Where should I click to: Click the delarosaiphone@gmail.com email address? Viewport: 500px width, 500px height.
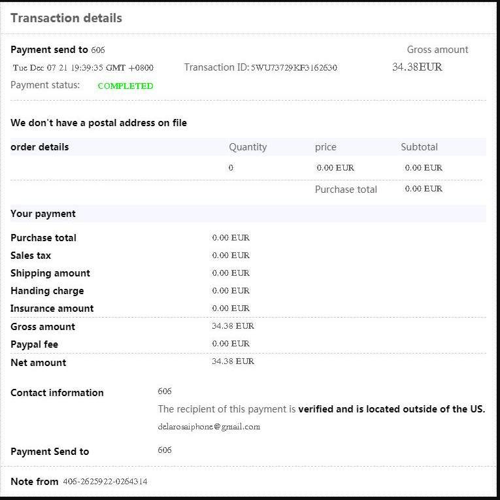click(x=209, y=427)
